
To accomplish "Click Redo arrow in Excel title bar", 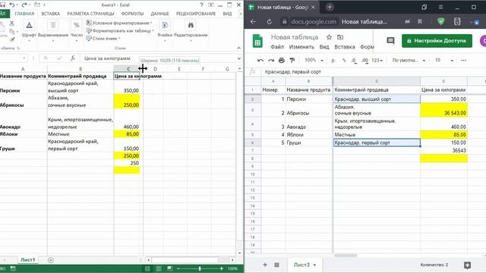I will pos(24,5).
